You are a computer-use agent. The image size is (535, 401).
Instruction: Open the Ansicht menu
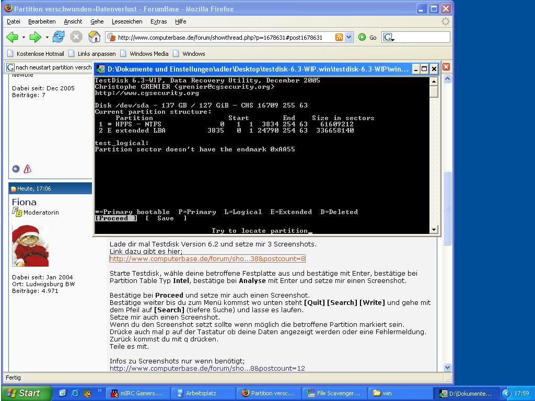[x=73, y=21]
